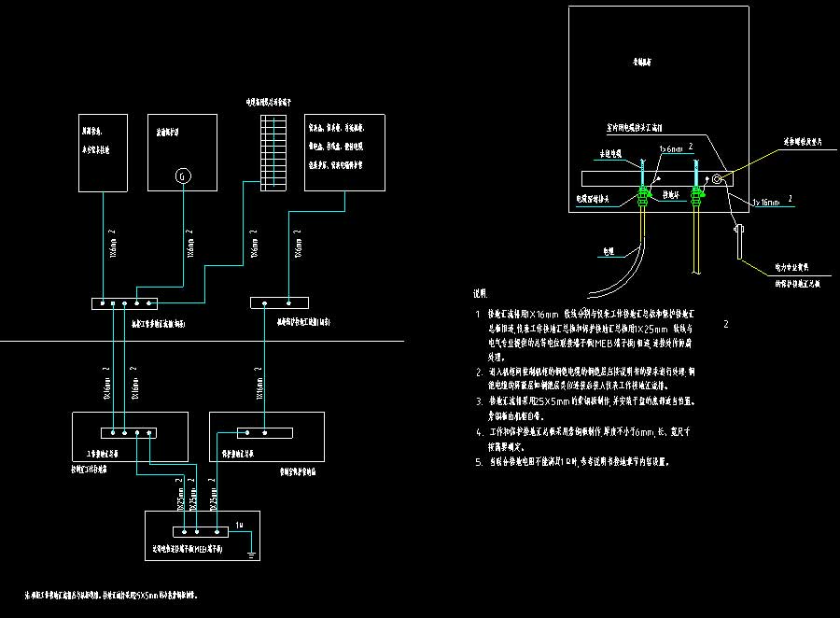The height and width of the screenshot is (618, 840).
Task: Select note 5 about grounding resistance
Action: (x=573, y=461)
